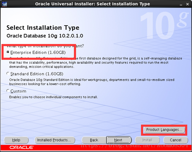Click the 'Select Installation Type' heading
The width and height of the screenshot is (192, 152).
pyautogui.click(x=43, y=28)
